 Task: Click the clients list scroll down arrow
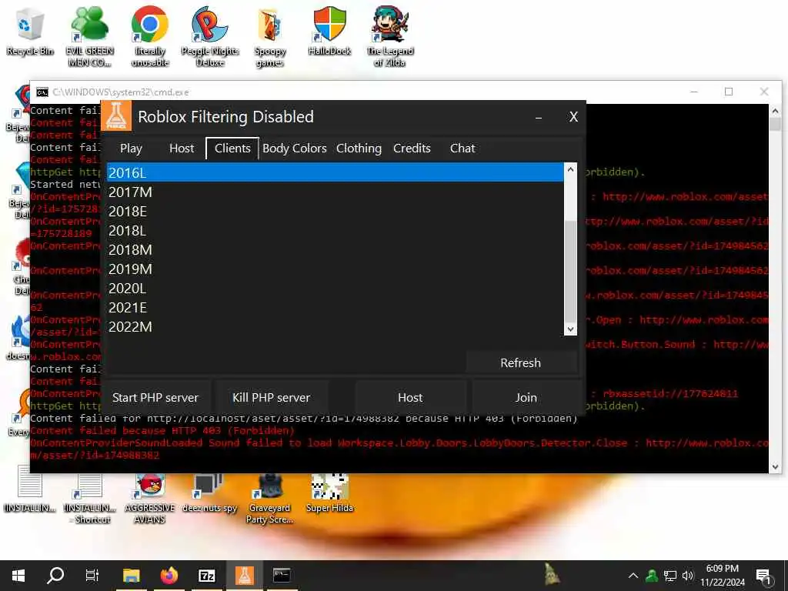click(x=570, y=329)
